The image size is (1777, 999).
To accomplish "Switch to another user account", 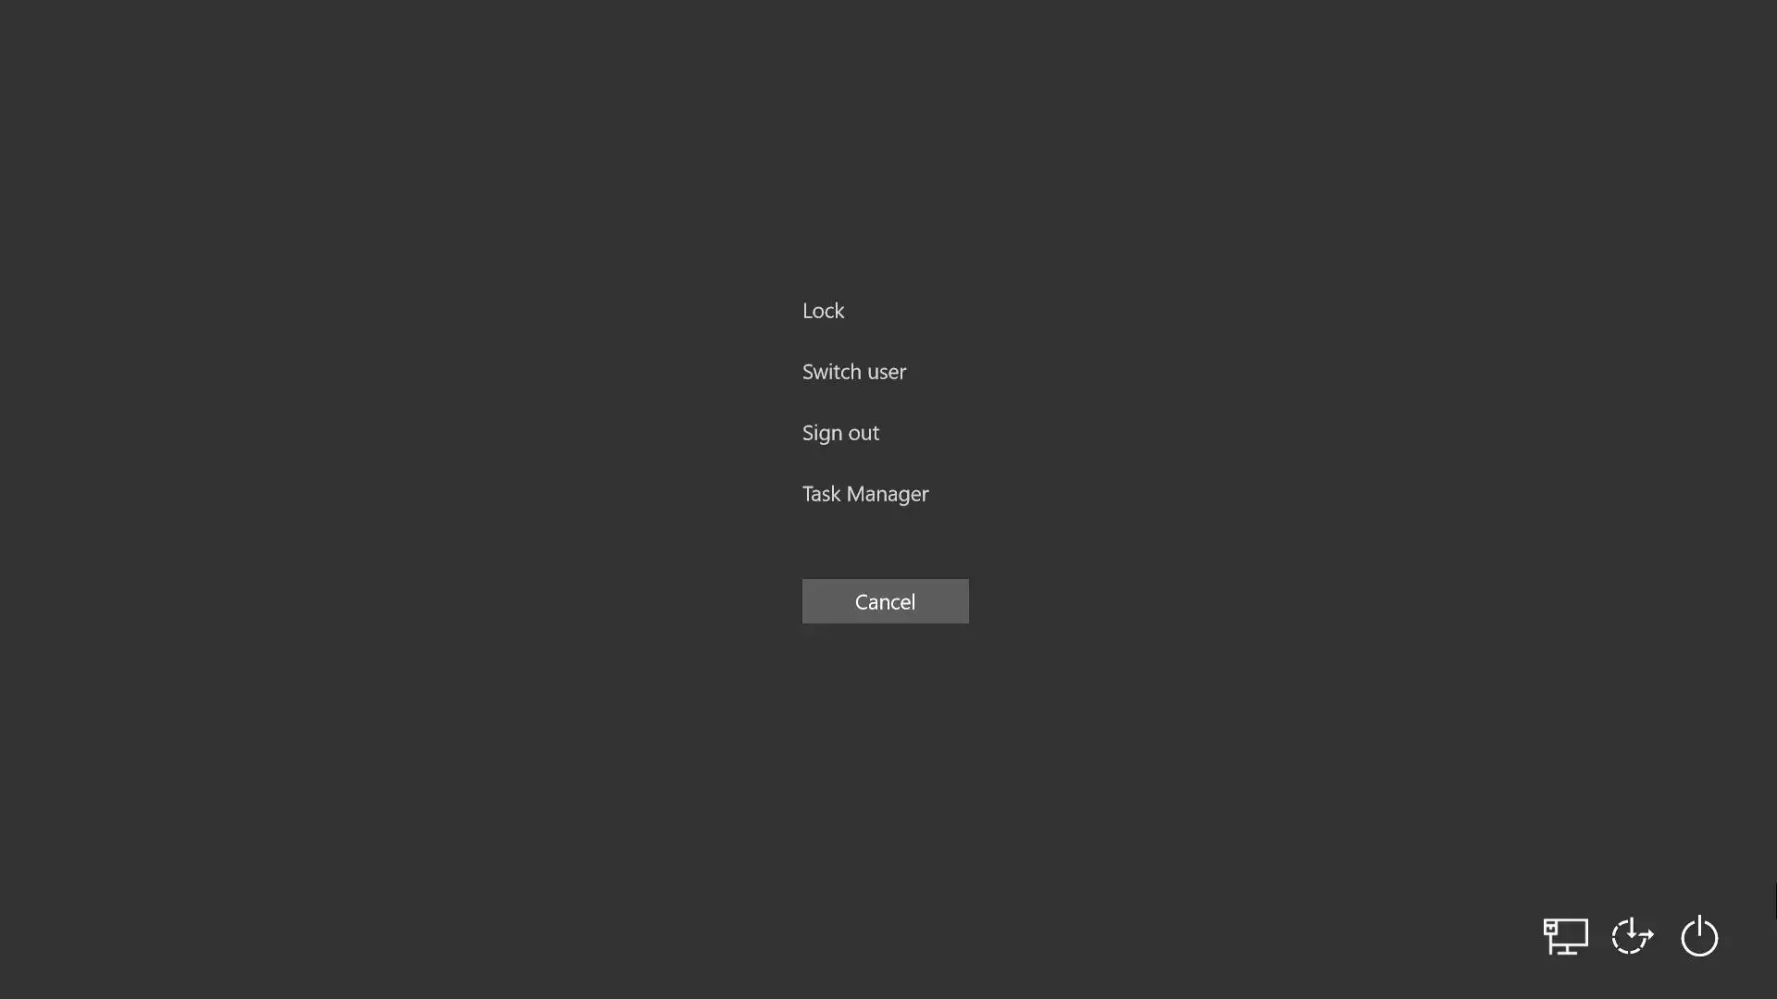I will pyautogui.click(x=854, y=372).
